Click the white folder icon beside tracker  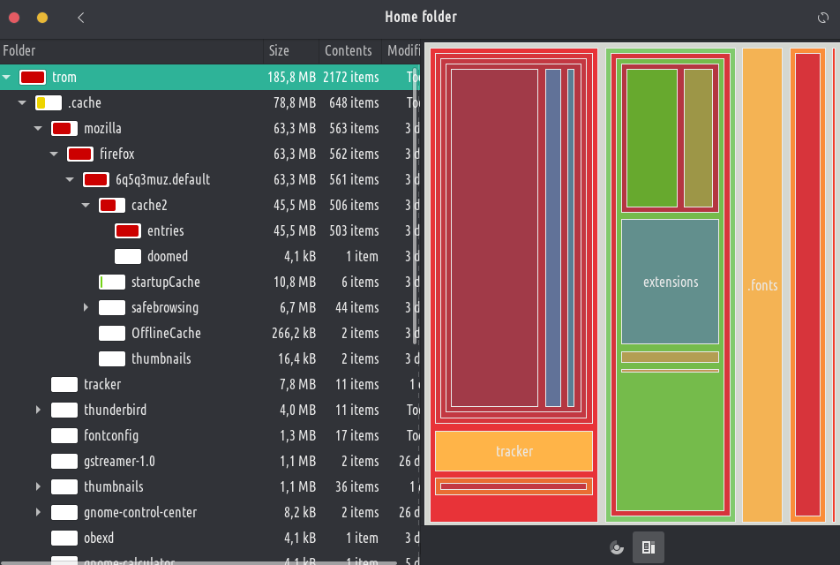pos(64,384)
